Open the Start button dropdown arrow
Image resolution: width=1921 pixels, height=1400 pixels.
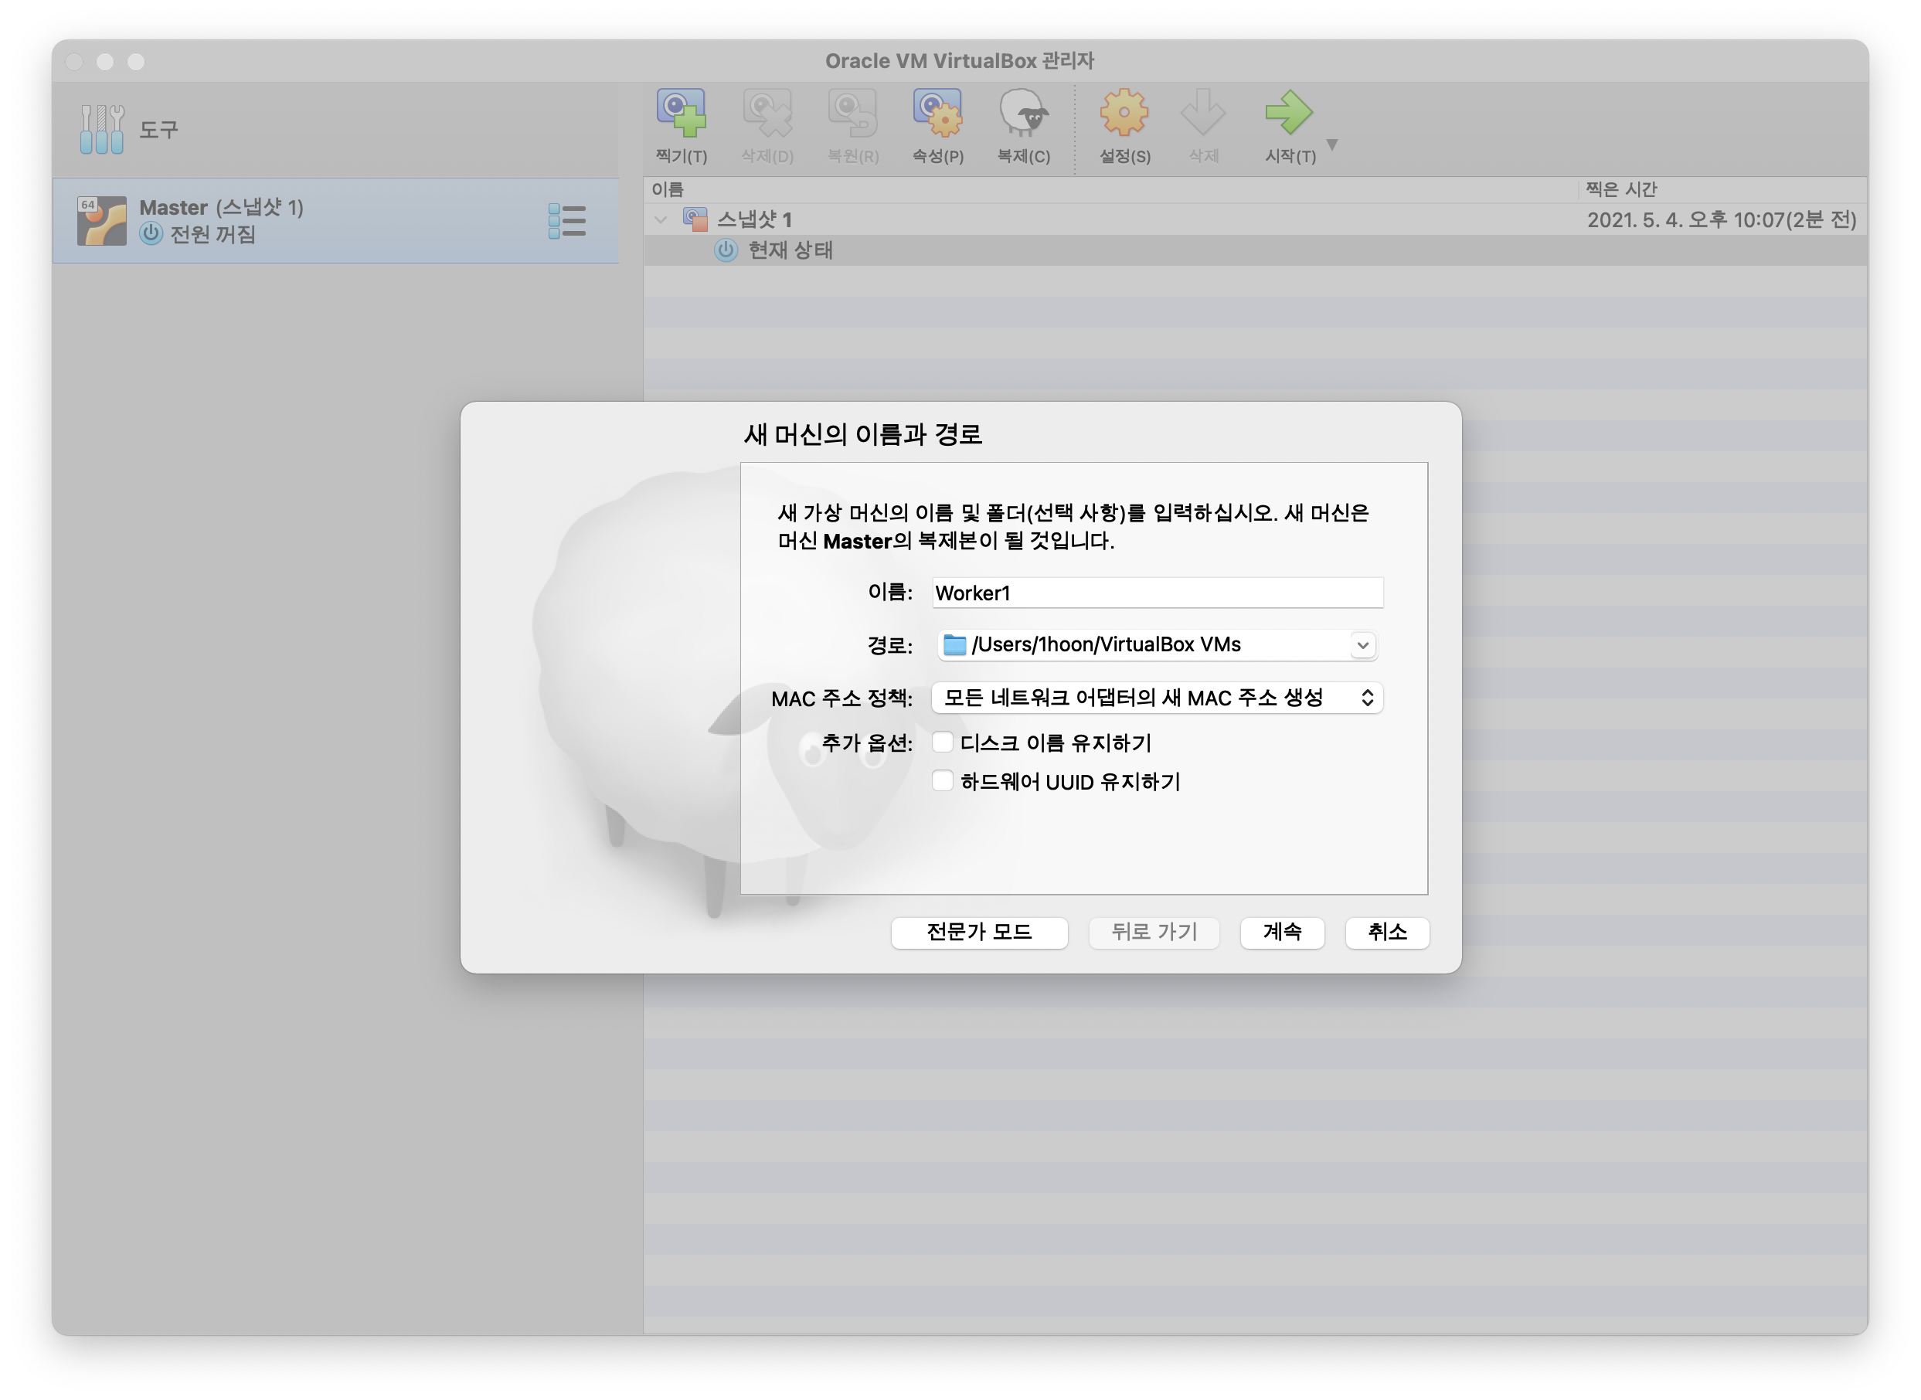click(1332, 145)
